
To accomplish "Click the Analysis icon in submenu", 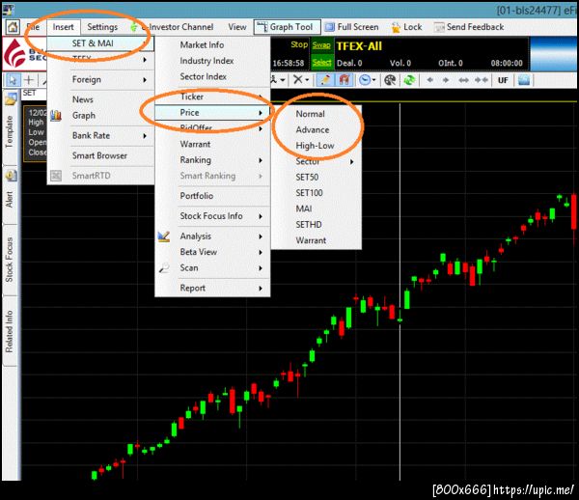I will click(164, 236).
